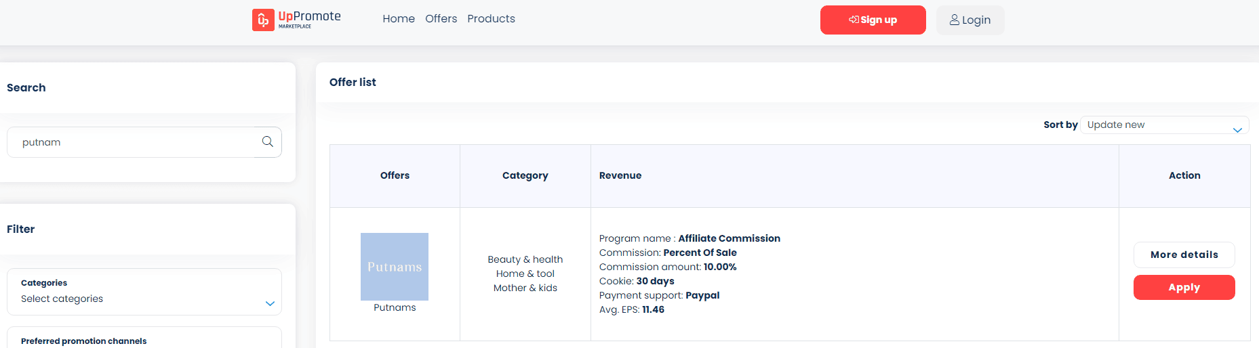
Task: Click the Search panel heading
Action: (x=26, y=87)
